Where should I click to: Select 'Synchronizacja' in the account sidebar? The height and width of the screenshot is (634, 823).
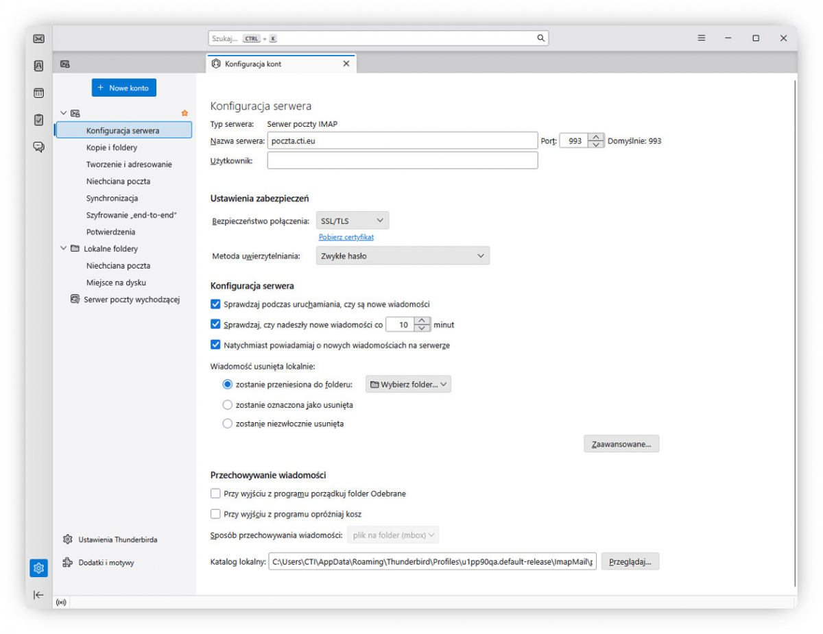pyautogui.click(x=114, y=197)
